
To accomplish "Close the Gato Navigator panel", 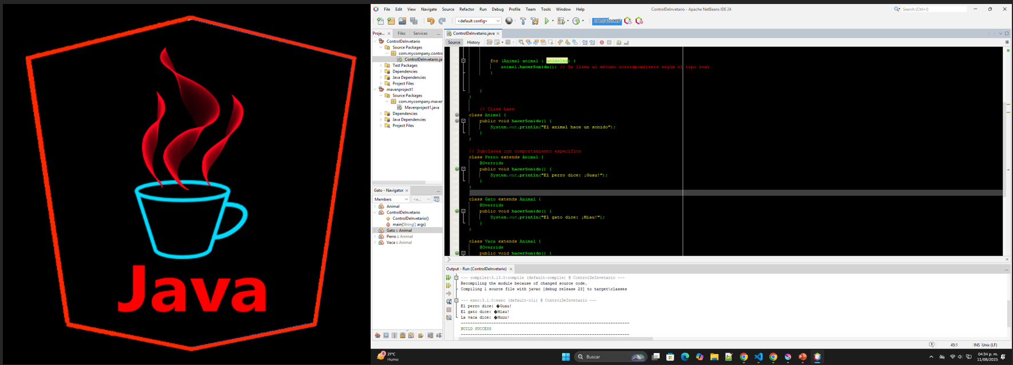I will (x=407, y=191).
